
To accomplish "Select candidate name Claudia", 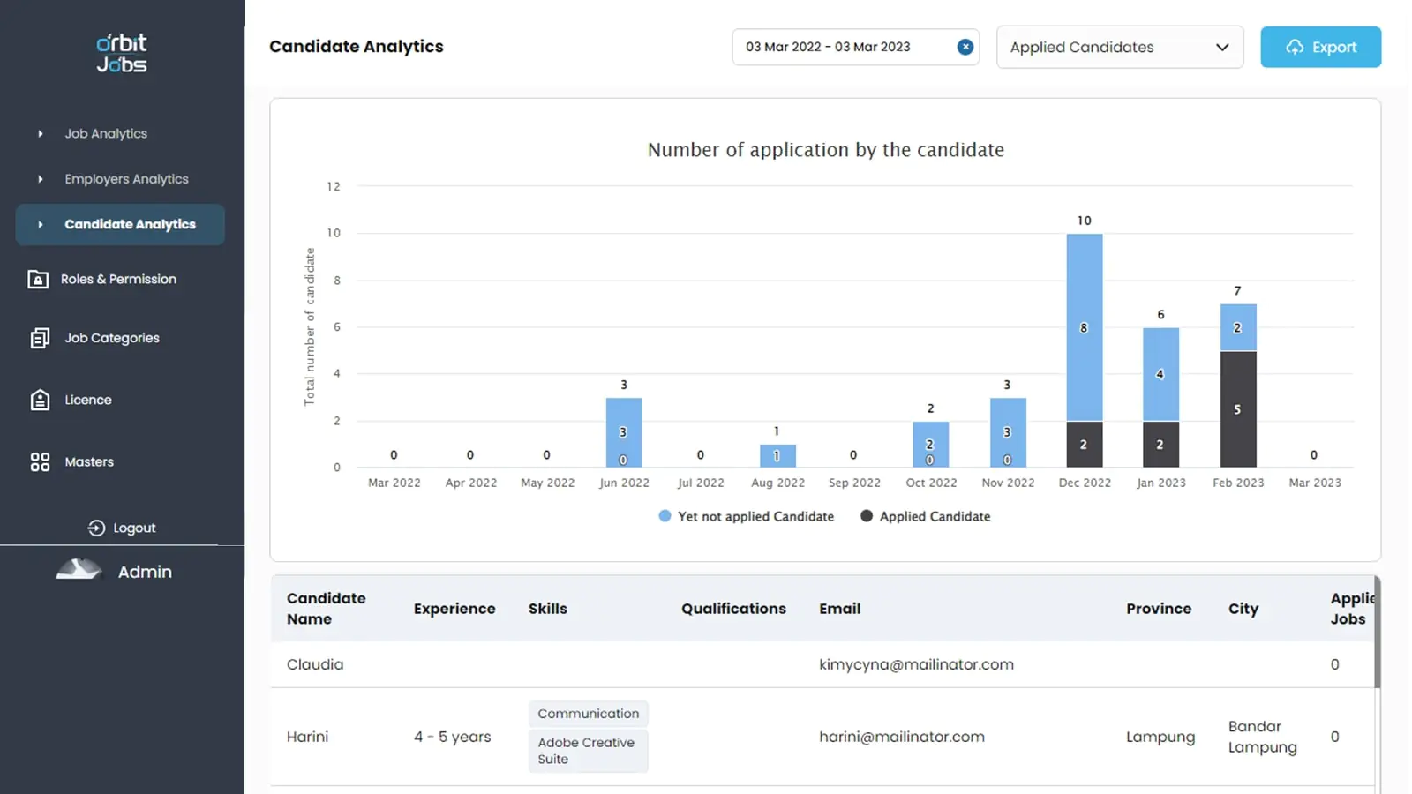I will [315, 664].
